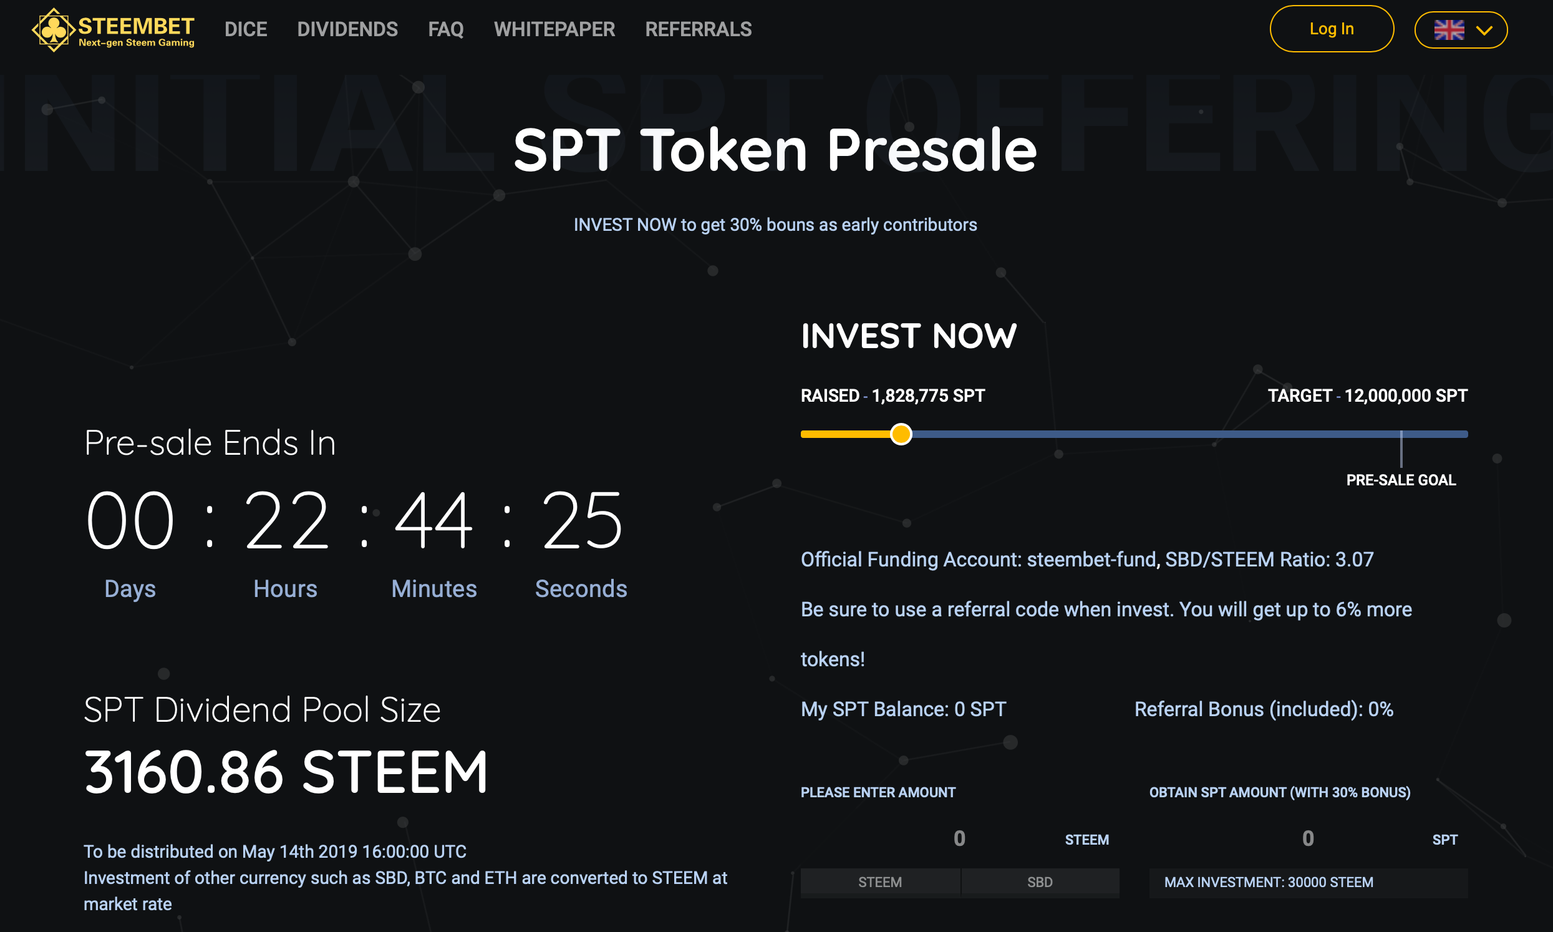Expand the language dropdown chevron

coord(1484,30)
